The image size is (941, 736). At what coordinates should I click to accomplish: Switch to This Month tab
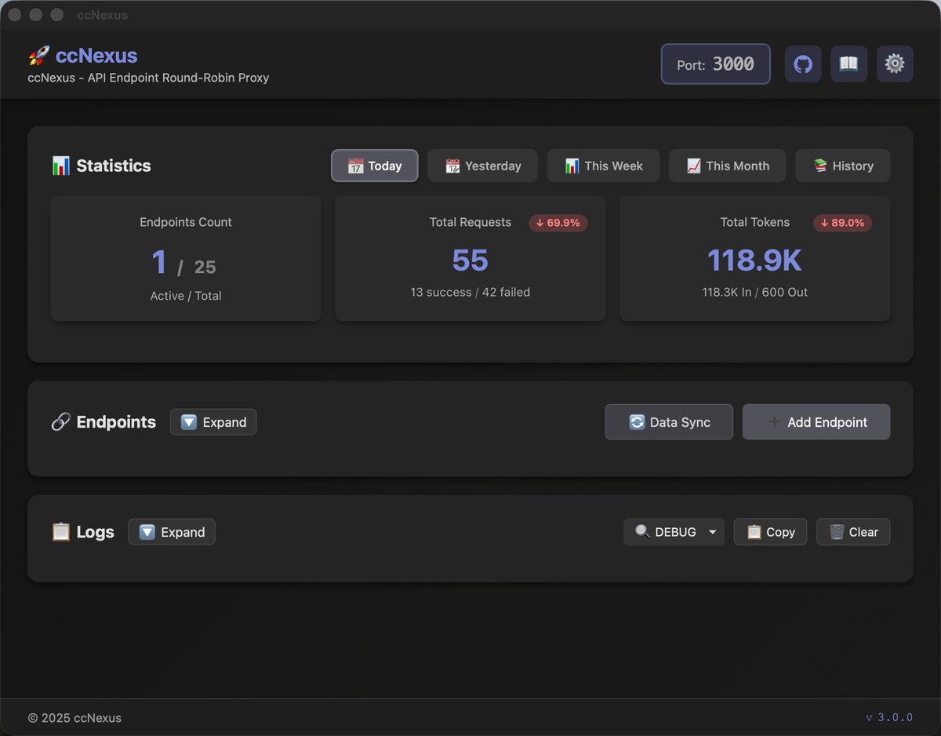point(728,166)
